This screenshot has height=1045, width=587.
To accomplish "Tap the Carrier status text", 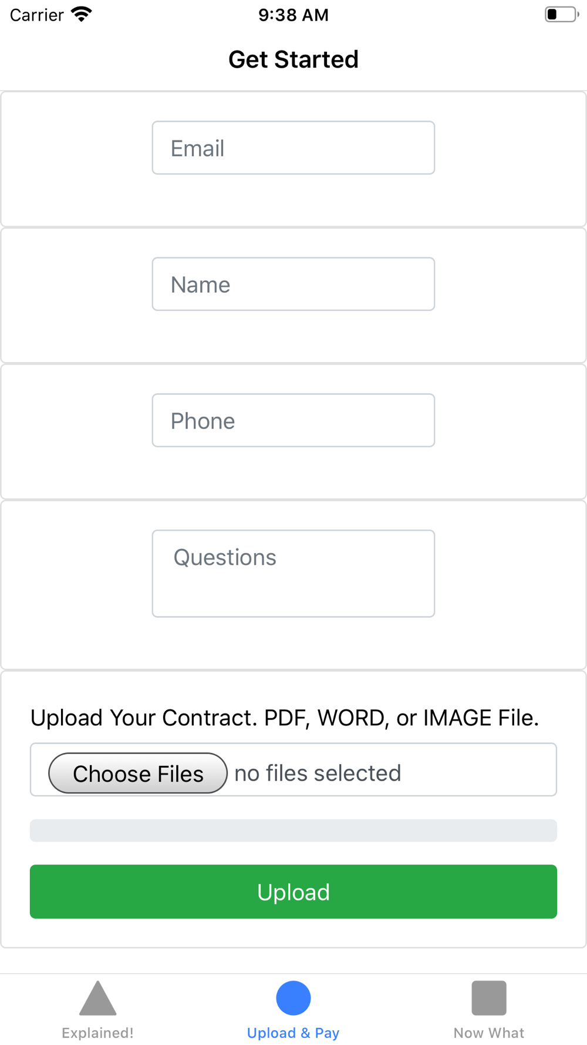I will coord(36,15).
